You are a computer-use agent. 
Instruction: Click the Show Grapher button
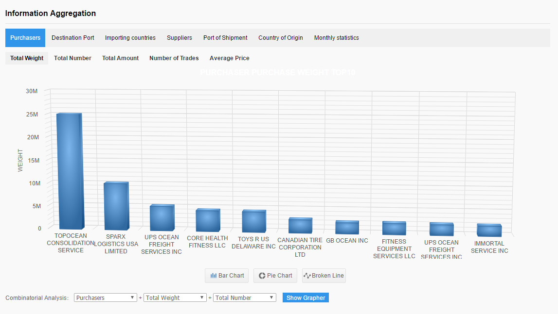click(x=306, y=297)
